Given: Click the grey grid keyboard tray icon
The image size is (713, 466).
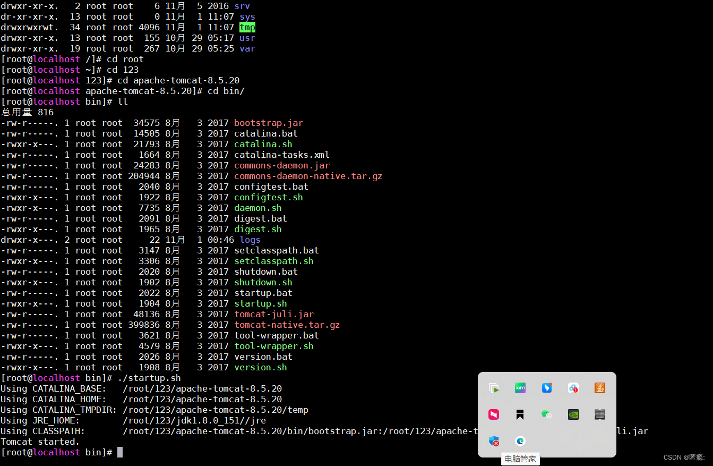Looking at the screenshot, I should (600, 414).
